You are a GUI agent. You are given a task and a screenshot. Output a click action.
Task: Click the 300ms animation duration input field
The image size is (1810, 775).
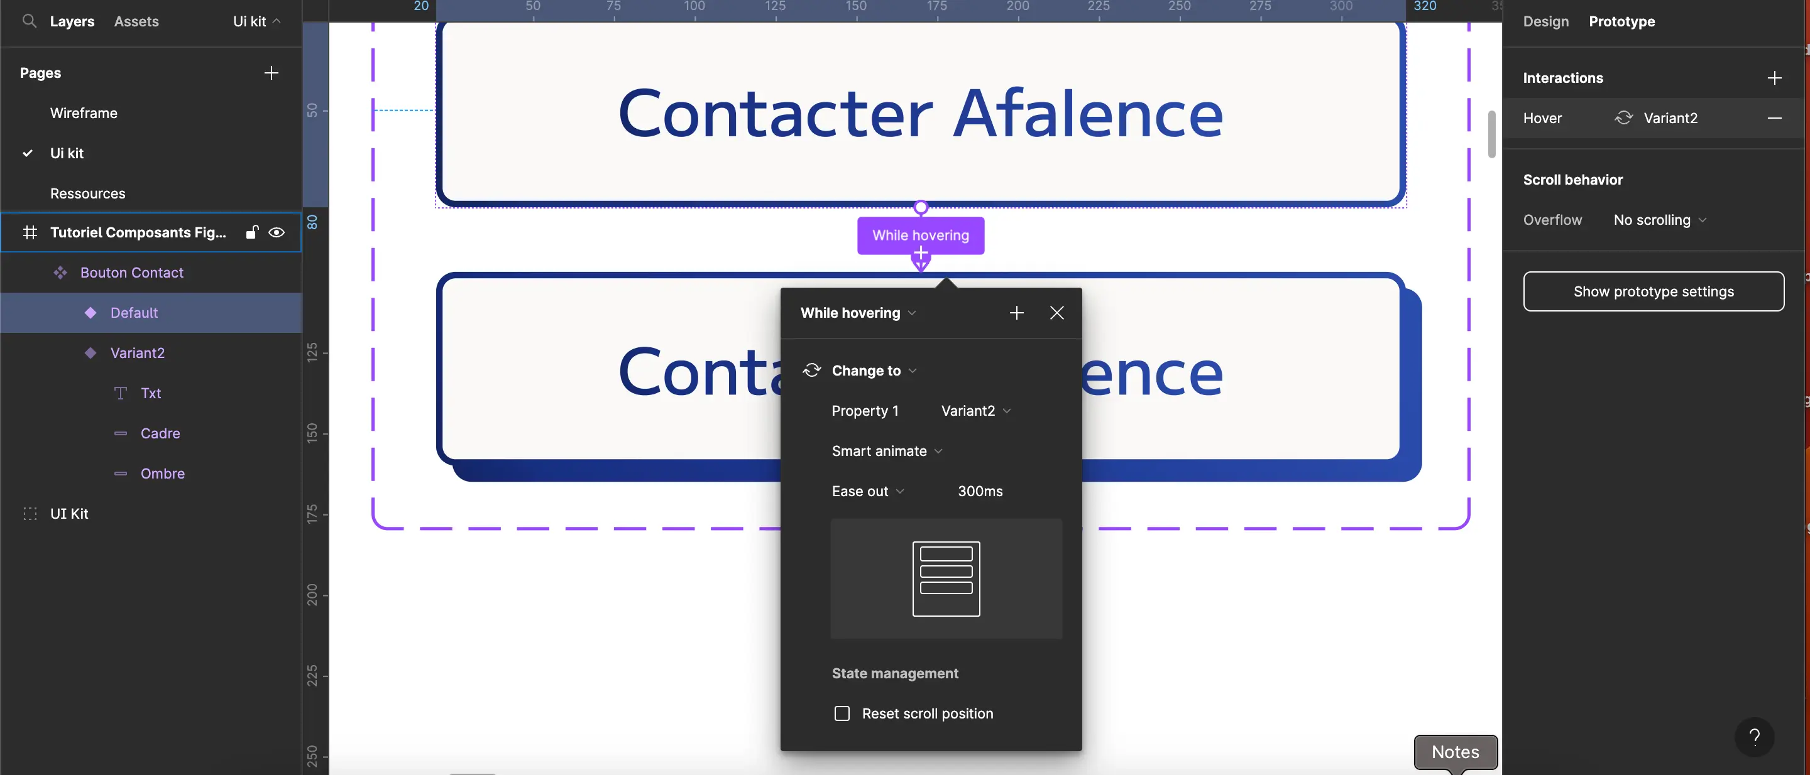click(x=980, y=490)
